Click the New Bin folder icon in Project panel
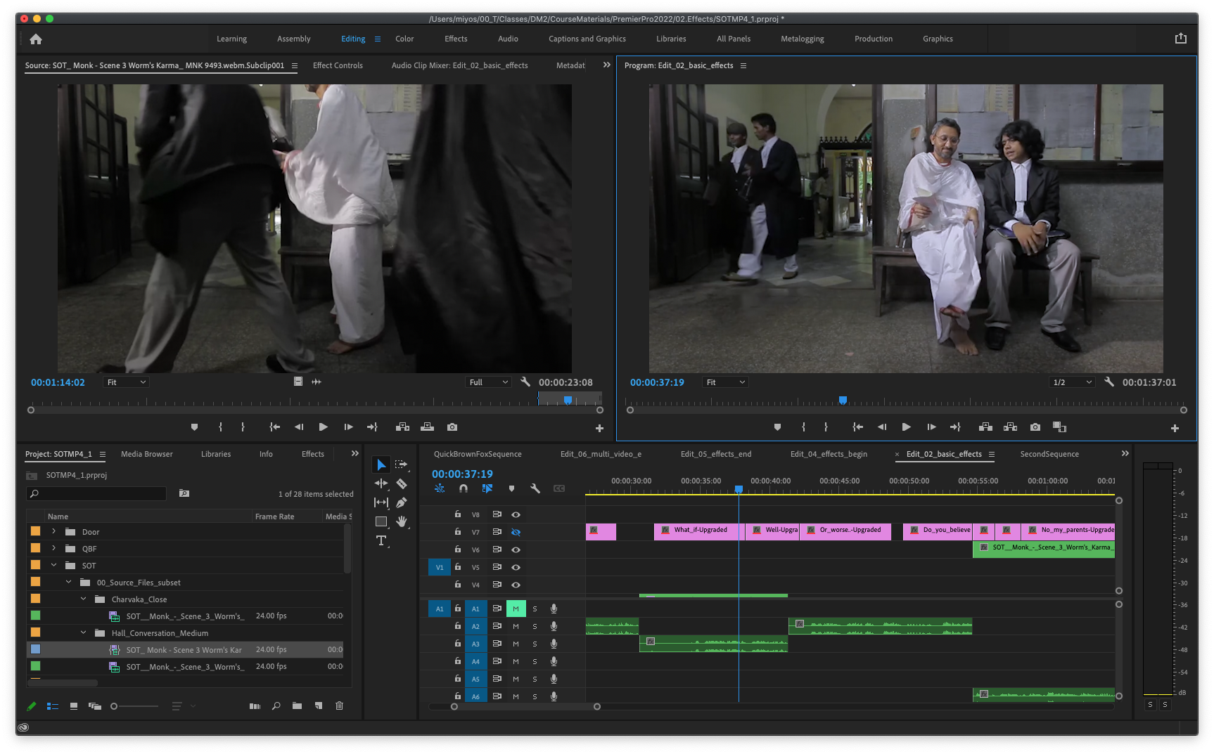1214x754 pixels. (297, 706)
